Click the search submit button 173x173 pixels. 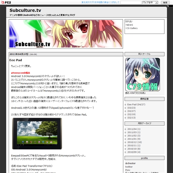click(165, 2)
